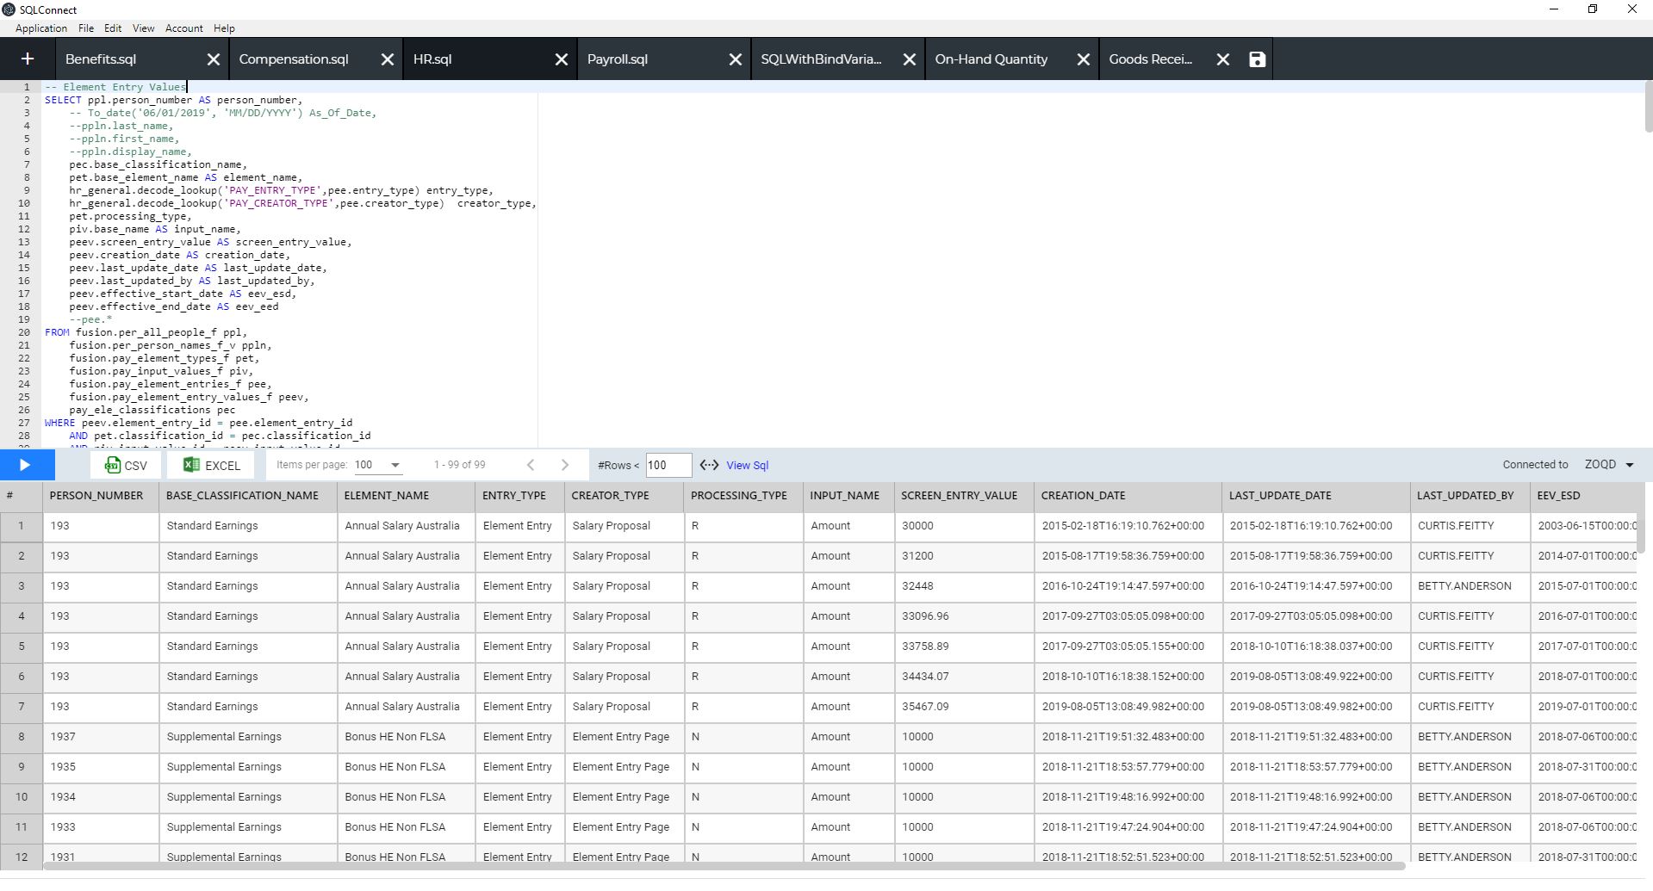1653x891 pixels.
Task: Select creation date 2016-10-24T19:14:47.597+00:00 cell
Action: [1128, 586]
